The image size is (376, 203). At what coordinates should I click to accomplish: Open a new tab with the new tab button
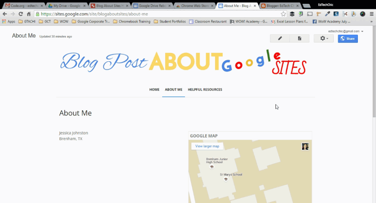click(306, 6)
